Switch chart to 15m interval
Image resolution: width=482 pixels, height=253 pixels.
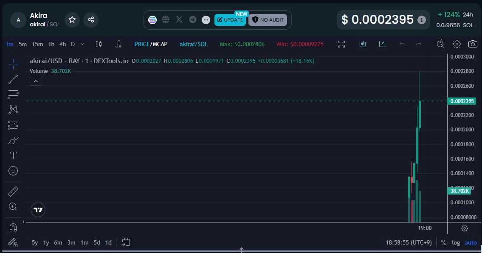coord(37,44)
